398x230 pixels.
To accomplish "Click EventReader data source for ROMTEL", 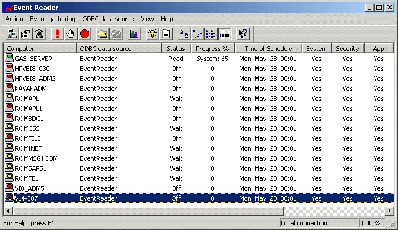I will [98, 178].
